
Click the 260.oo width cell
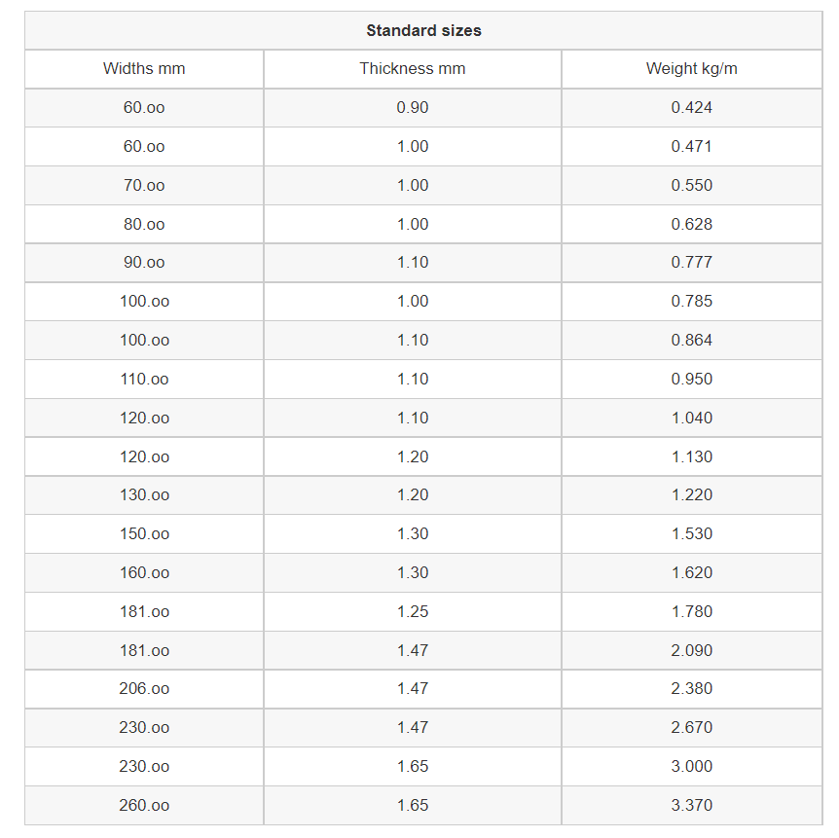[144, 806]
